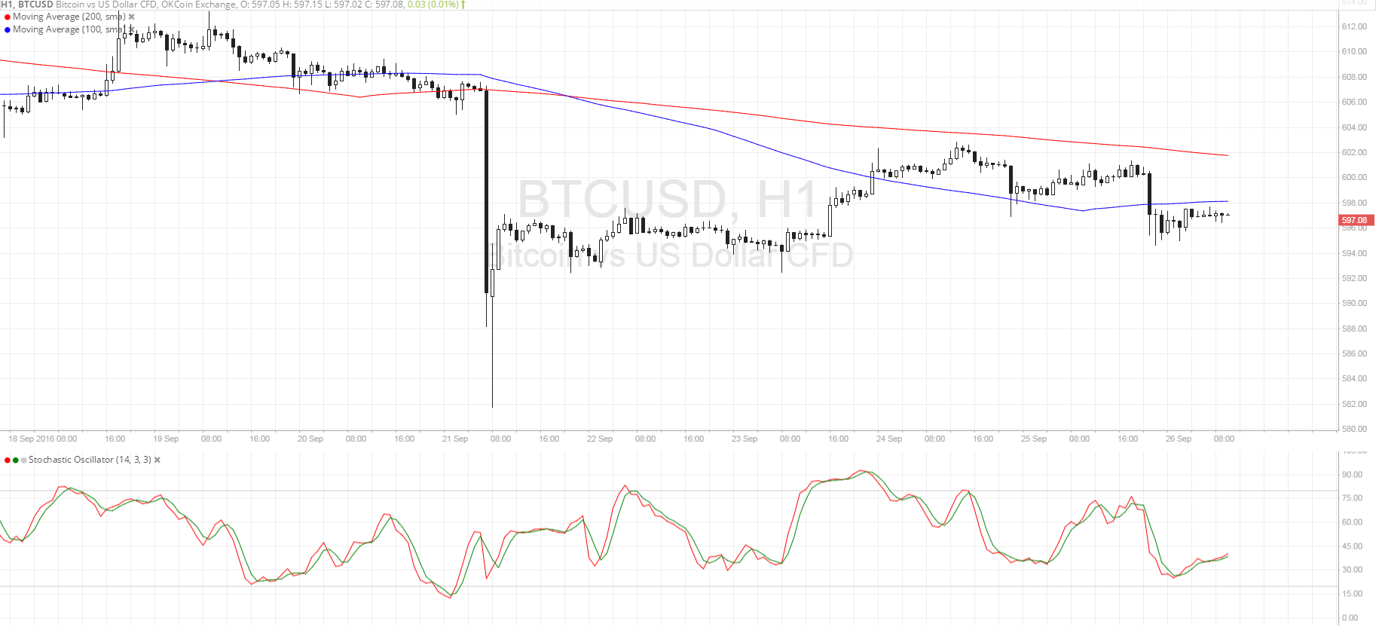The height and width of the screenshot is (627, 1376).
Task: Click the blue dot of Moving Average 100
Action: coord(8,29)
